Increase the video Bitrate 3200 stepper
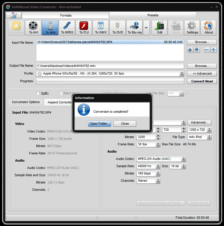 point(158,135)
